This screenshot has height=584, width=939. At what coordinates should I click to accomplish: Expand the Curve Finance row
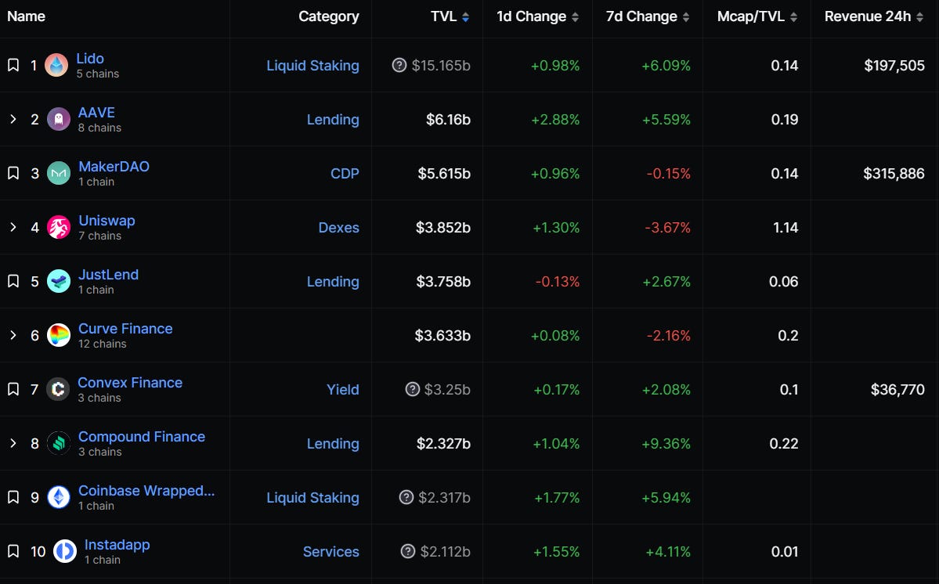tap(13, 335)
